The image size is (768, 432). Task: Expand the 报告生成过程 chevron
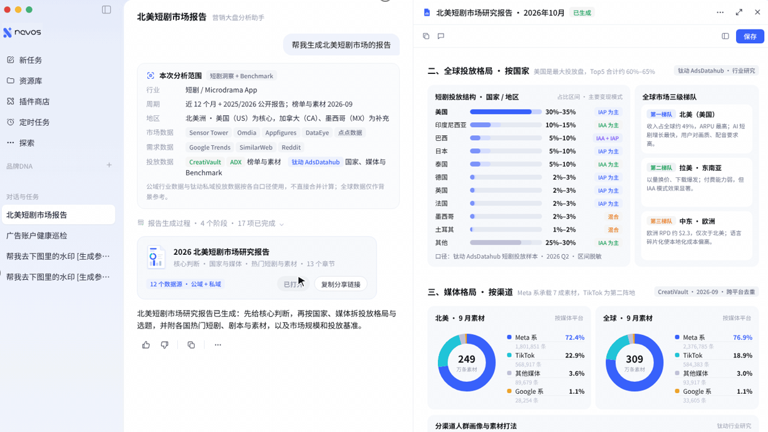[x=282, y=224]
